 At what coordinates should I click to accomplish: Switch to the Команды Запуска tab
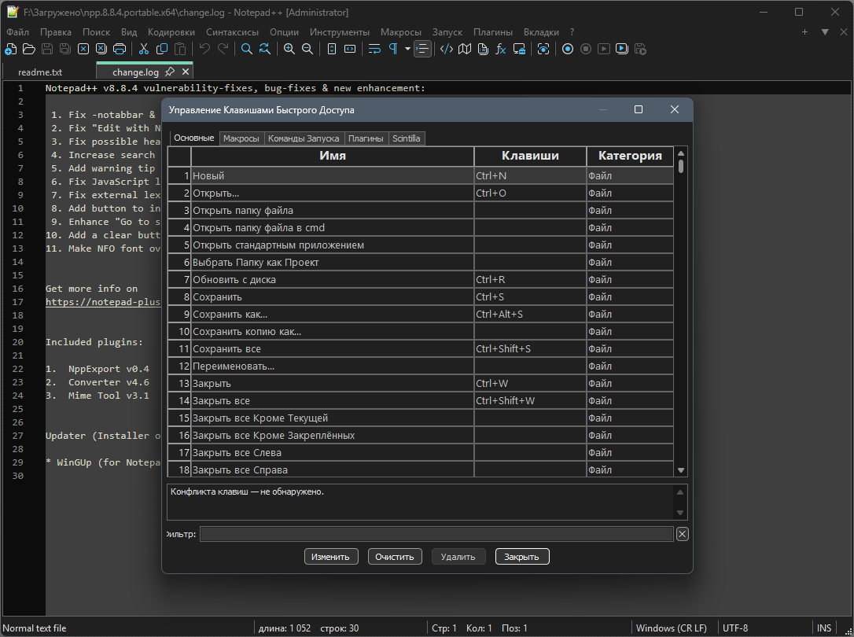coord(304,138)
